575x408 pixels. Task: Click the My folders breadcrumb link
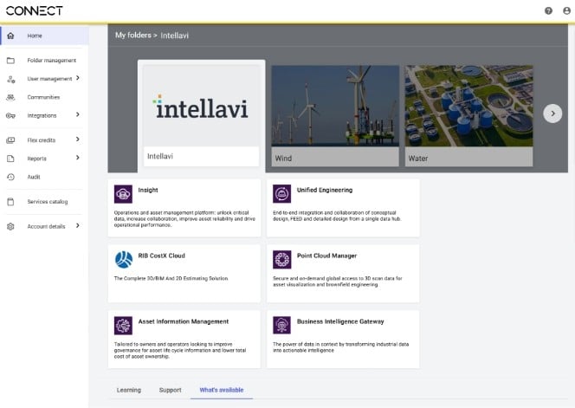click(132, 36)
